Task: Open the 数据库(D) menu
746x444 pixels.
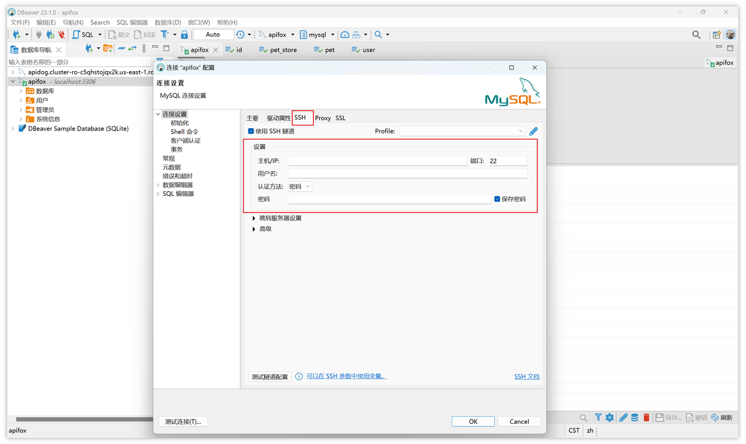Action: coord(168,22)
